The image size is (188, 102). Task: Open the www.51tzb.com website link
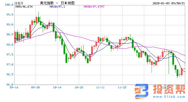pos(169,97)
